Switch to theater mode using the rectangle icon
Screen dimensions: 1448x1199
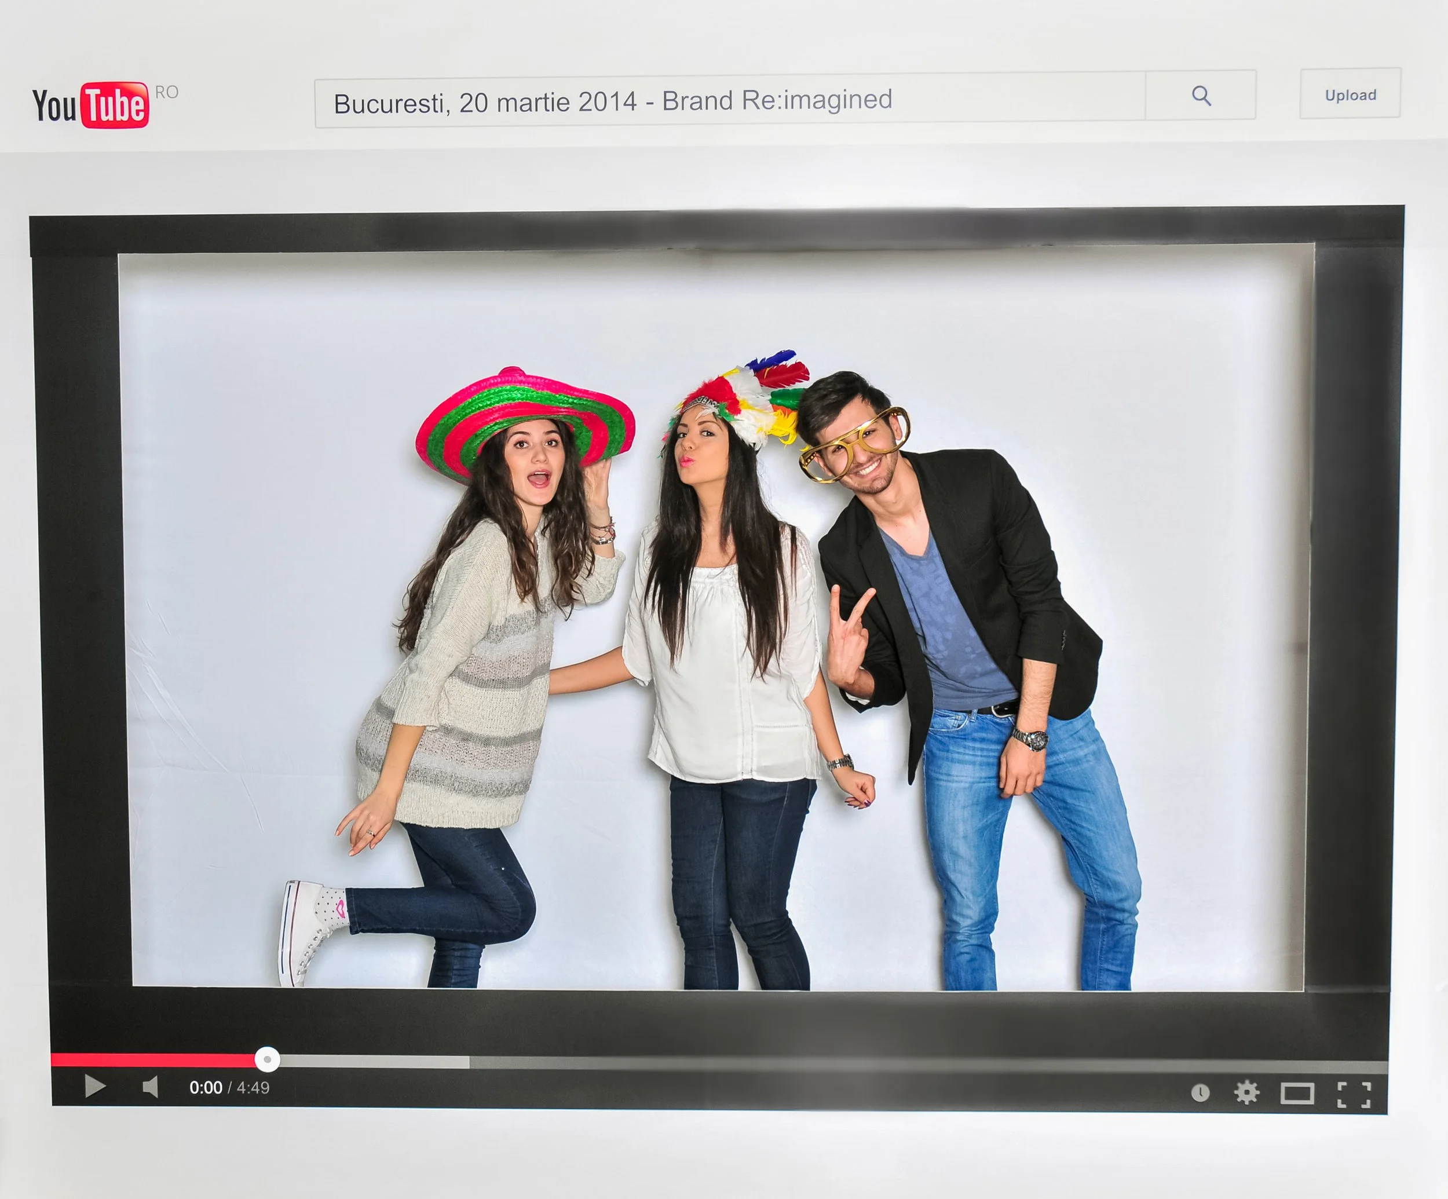click(x=1297, y=1093)
